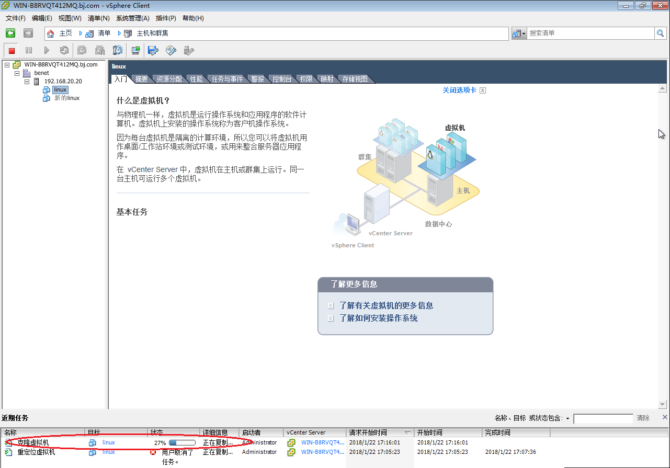The image size is (670, 468).
Task: Click the suspend (pause) toolbar icon
Action: click(29, 50)
